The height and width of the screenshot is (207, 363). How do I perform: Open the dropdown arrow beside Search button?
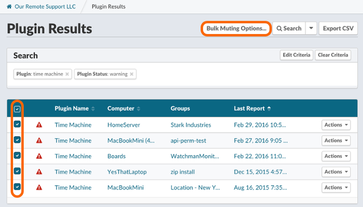pyautogui.click(x=311, y=28)
